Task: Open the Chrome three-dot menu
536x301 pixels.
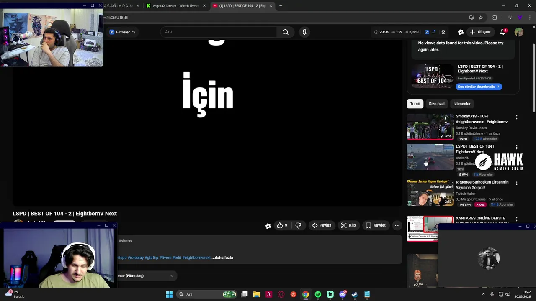Action: [x=530, y=18]
